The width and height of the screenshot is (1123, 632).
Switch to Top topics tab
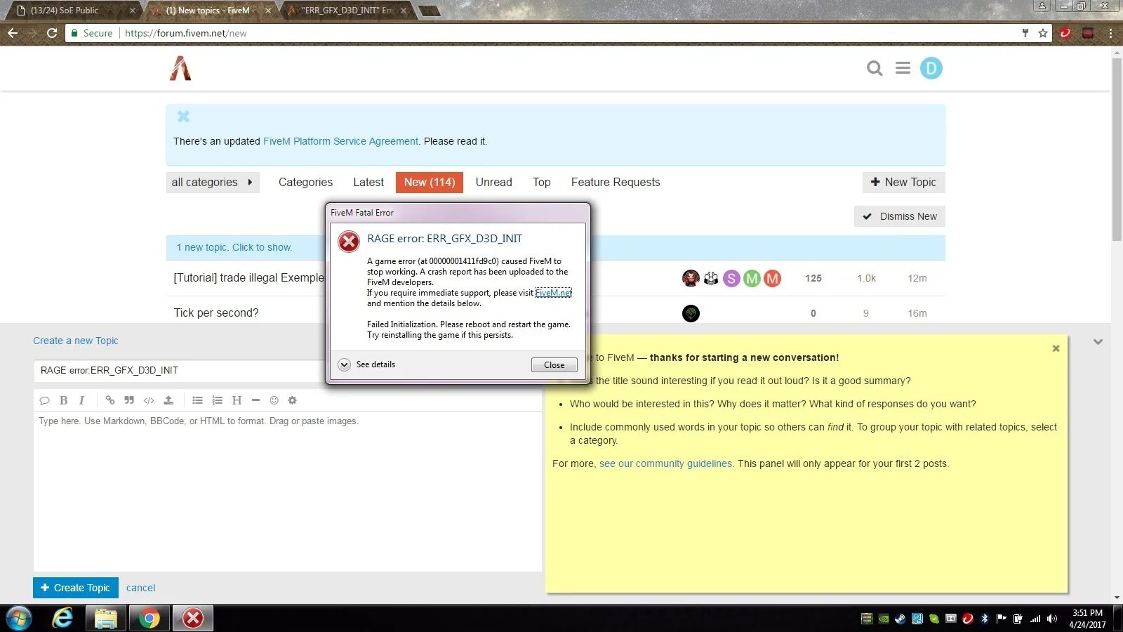(541, 183)
